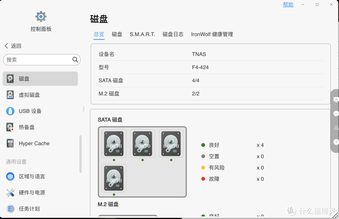
Task: Click the 返回 back button
Action: (13, 46)
